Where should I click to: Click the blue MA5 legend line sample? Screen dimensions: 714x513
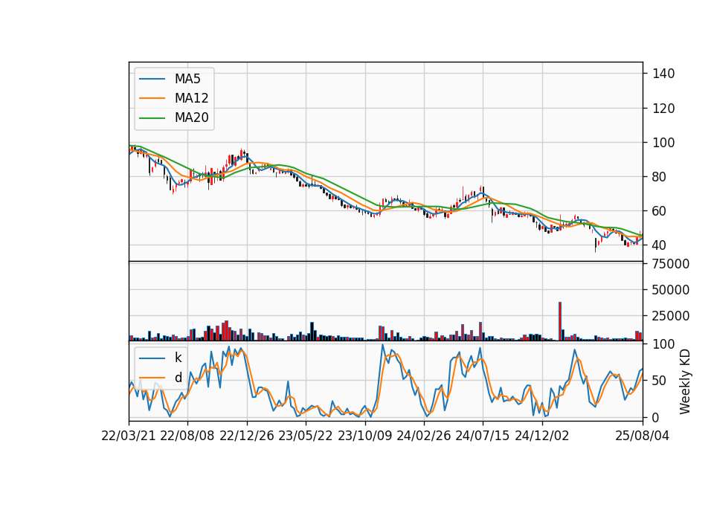[152, 79]
